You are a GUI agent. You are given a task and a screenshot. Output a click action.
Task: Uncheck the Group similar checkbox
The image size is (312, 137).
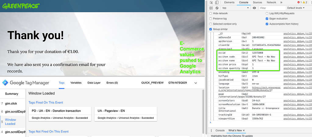pyautogui.click(x=211, y=29)
